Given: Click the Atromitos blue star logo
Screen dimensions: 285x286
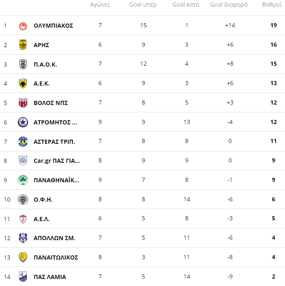Looking at the screenshot, I should [x=23, y=122].
